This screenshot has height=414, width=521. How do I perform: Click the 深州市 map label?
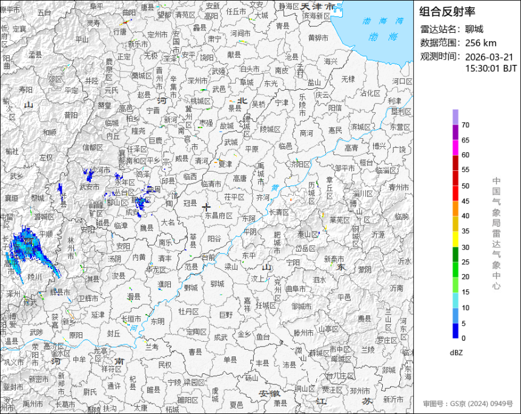(197, 81)
